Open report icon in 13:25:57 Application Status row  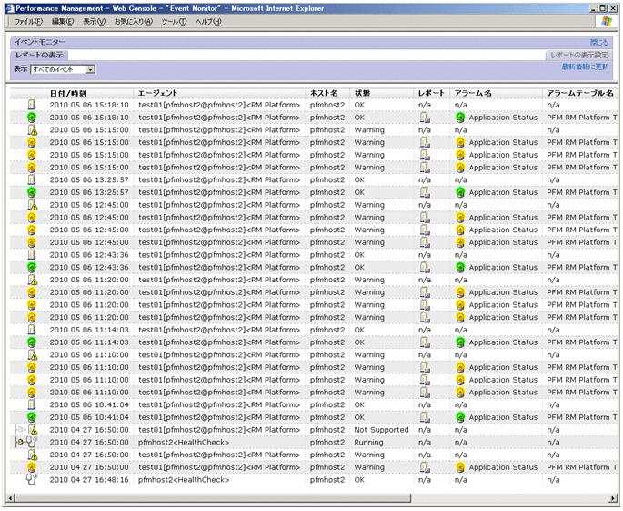coord(425,192)
